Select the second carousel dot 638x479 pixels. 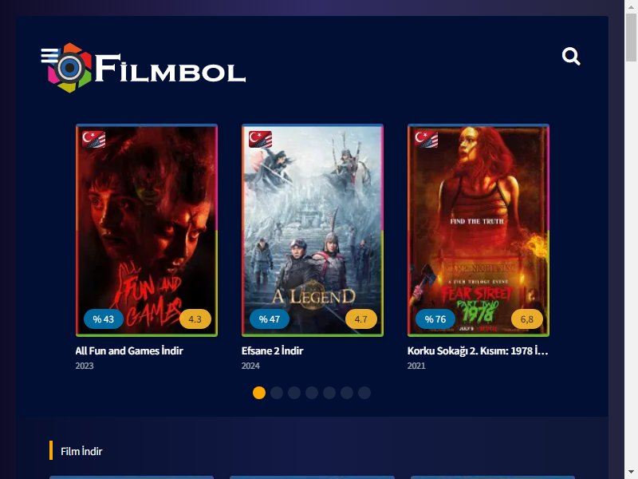click(x=277, y=393)
